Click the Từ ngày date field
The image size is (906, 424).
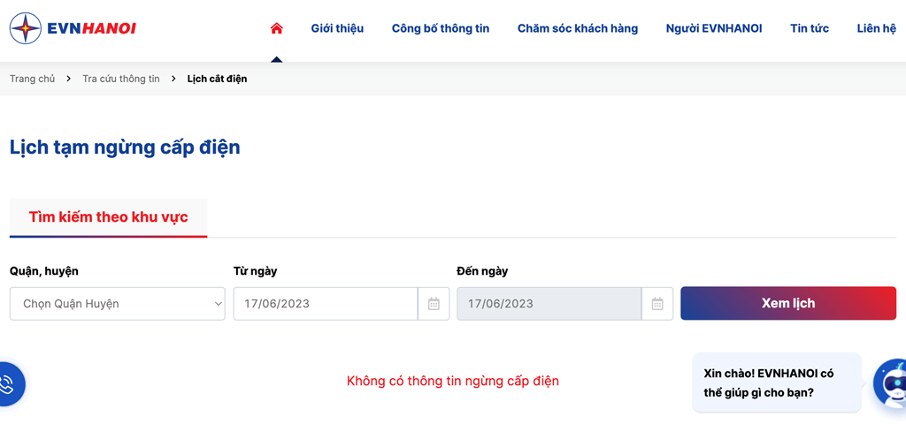click(326, 304)
